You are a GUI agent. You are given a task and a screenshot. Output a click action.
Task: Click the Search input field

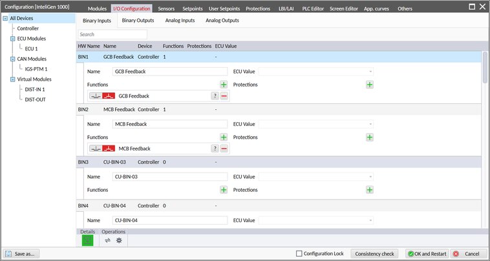pyautogui.click(x=112, y=34)
